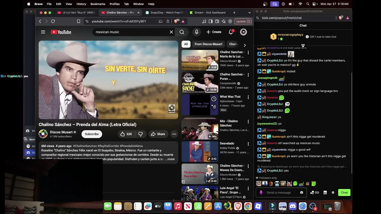Switch to the Soap2Day tab

click(x=164, y=12)
